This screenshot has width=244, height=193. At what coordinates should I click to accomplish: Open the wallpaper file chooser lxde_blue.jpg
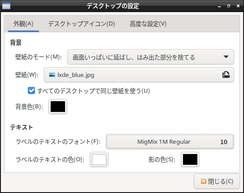139,75
